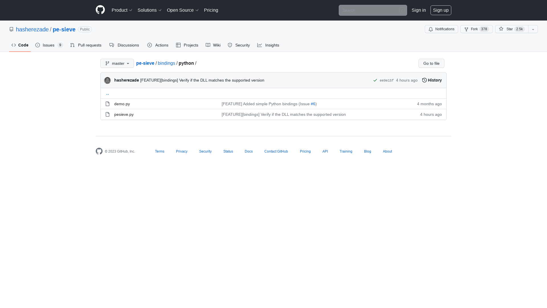Click hasherezade author name in commit bar

[126, 80]
